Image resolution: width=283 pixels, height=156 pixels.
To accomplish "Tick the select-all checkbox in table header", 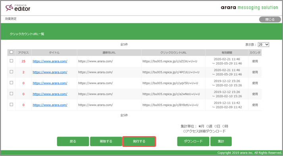I will pyautogui.click(x=12, y=52).
